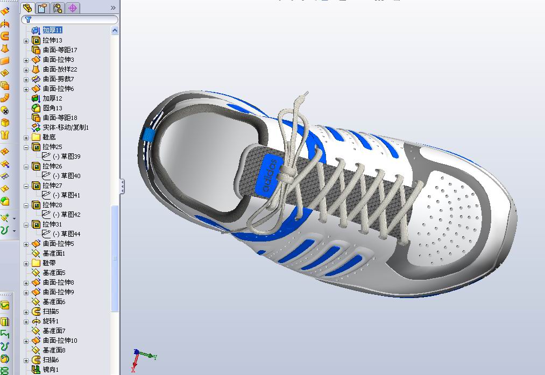The image size is (545, 375).
Task: Select the 加厚12 feature
Action: 53,98
